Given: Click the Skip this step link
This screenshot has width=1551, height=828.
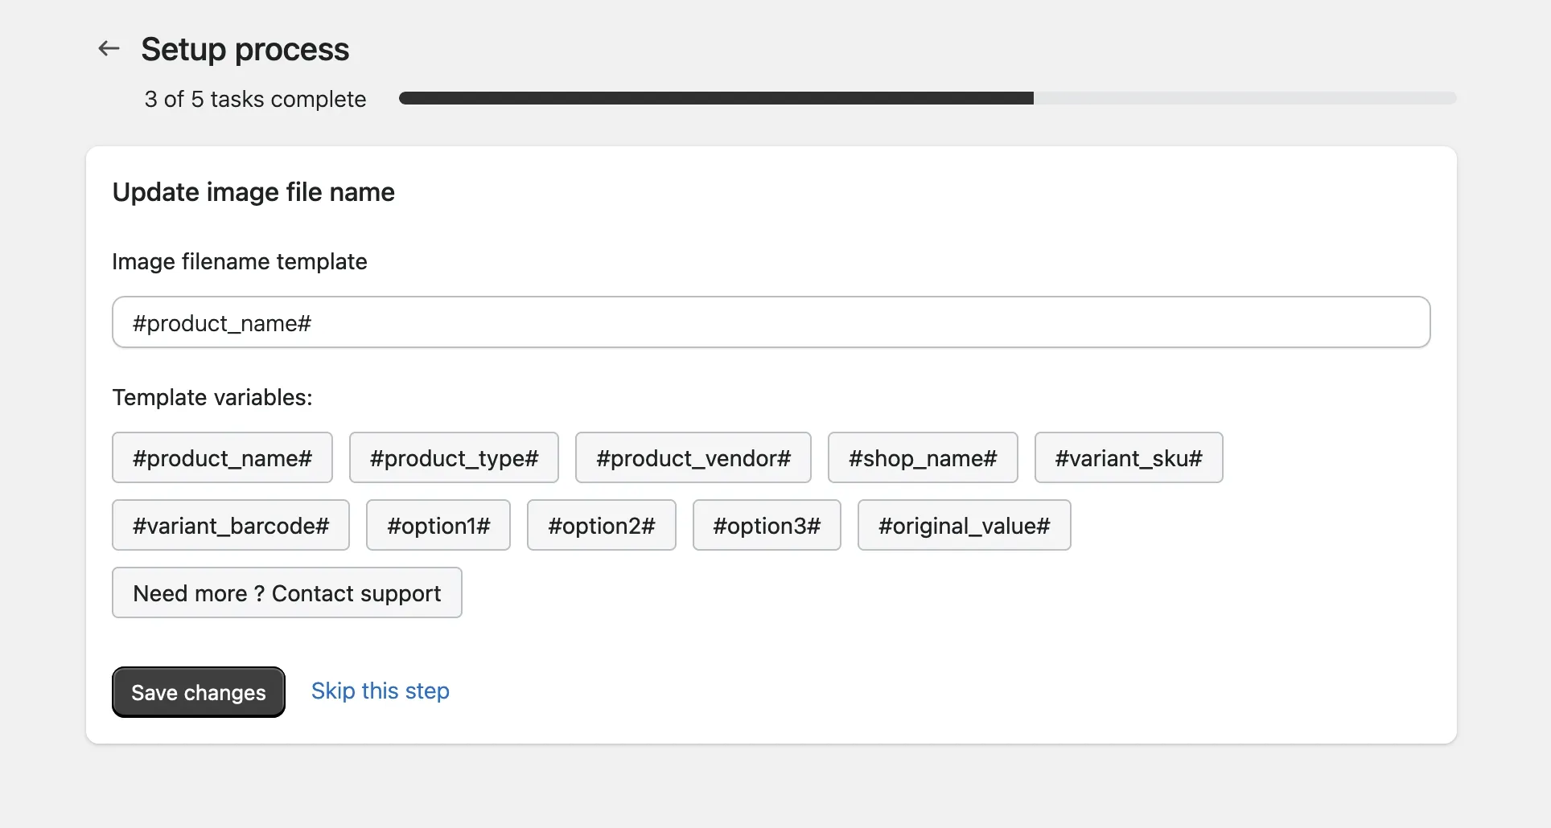Looking at the screenshot, I should [x=380, y=691].
